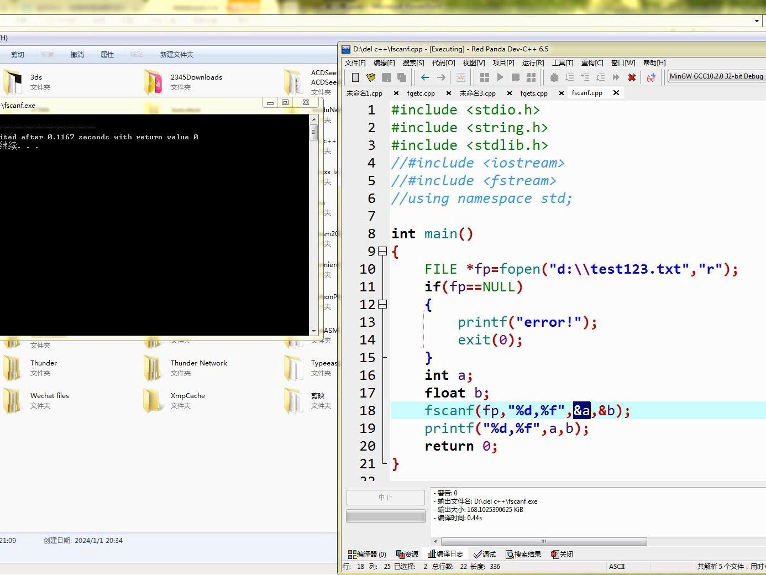Select the 搜索结果 bottom panel tab
This screenshot has width=766, height=575.
(x=523, y=554)
